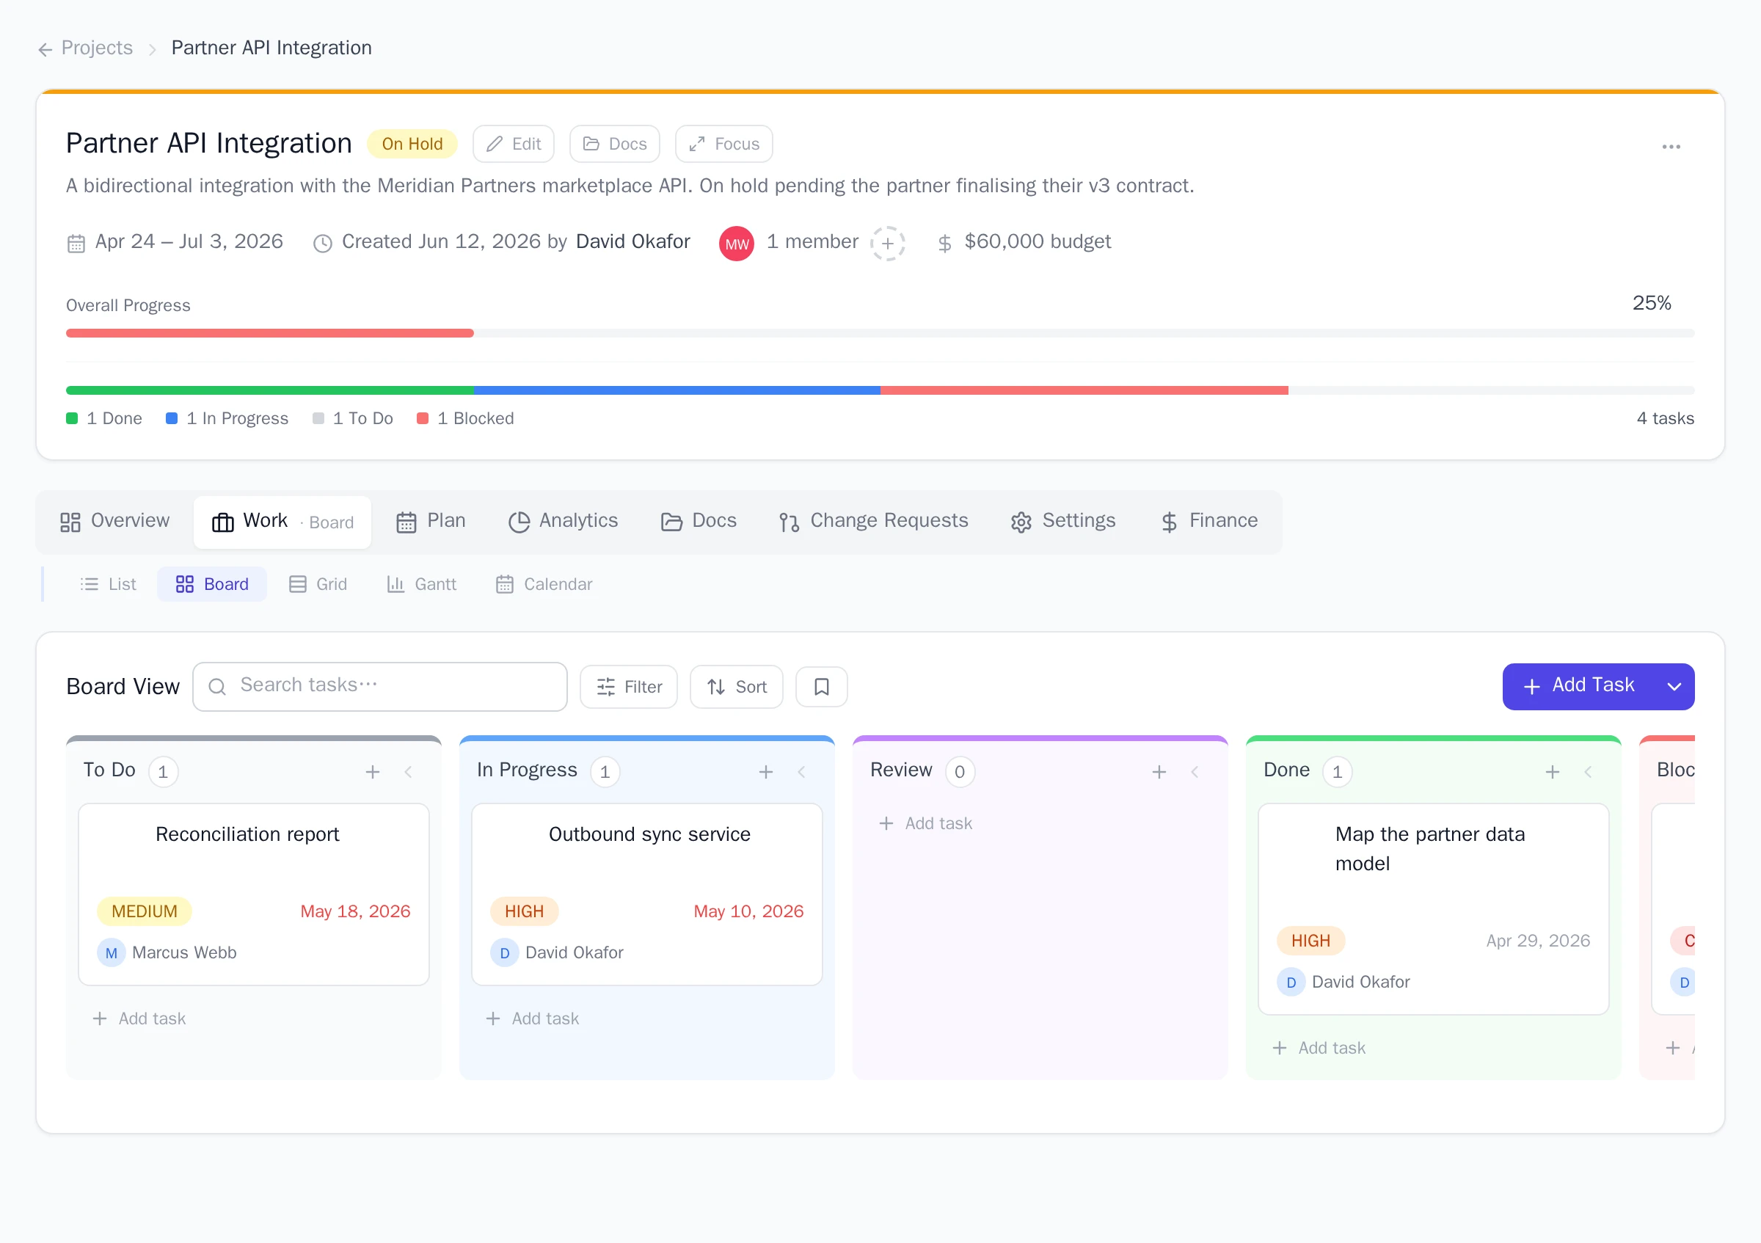Click David Okafor creator name
The image size is (1761, 1243).
(x=632, y=241)
